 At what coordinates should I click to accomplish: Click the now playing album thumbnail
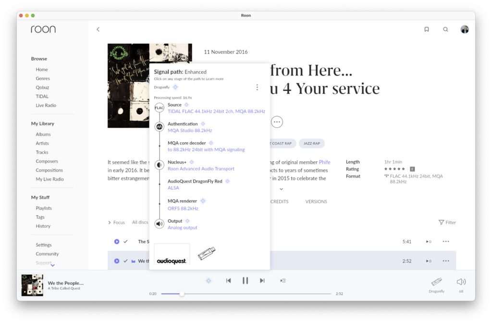[32, 285]
